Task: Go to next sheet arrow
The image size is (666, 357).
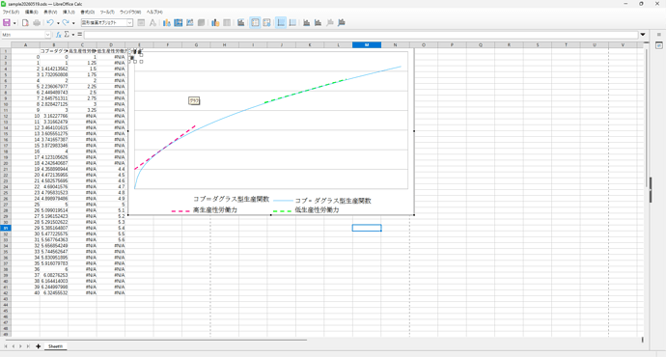Action: (20, 346)
